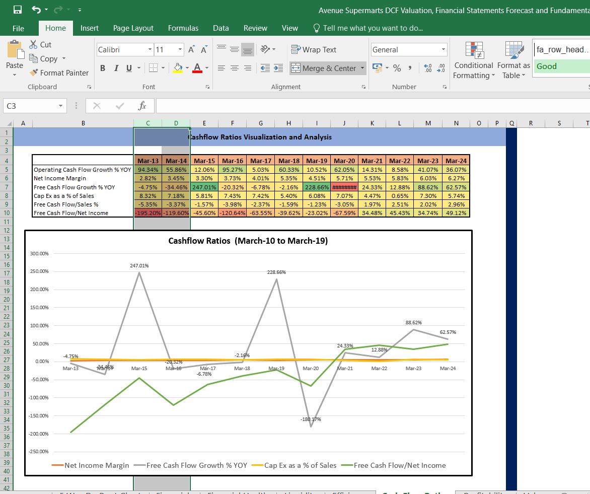
Task: Apply Percent Style format
Action: tap(397, 68)
